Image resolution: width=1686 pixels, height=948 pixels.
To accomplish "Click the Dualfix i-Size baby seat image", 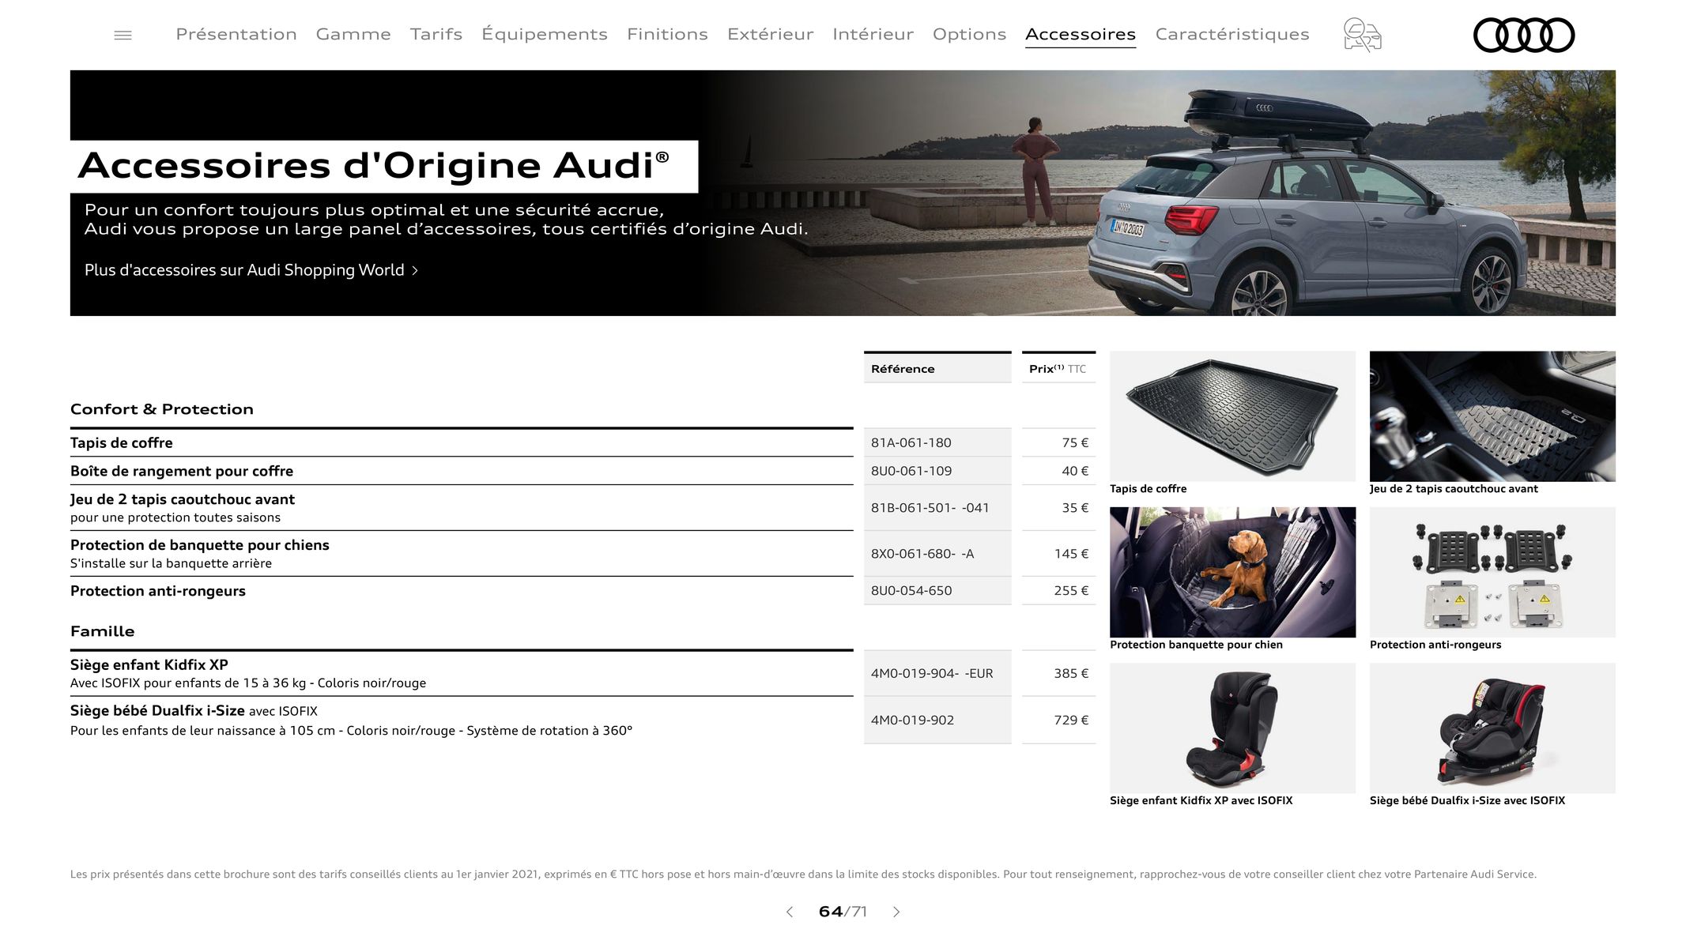I will point(1492,728).
